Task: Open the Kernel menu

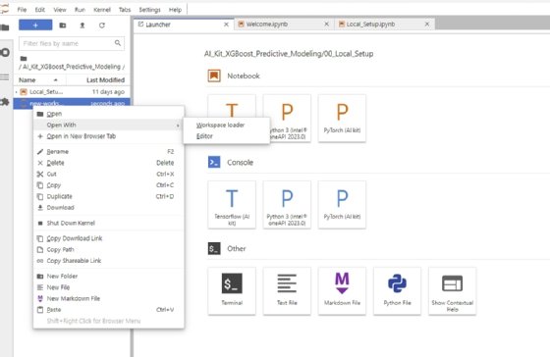Action: tap(102, 10)
